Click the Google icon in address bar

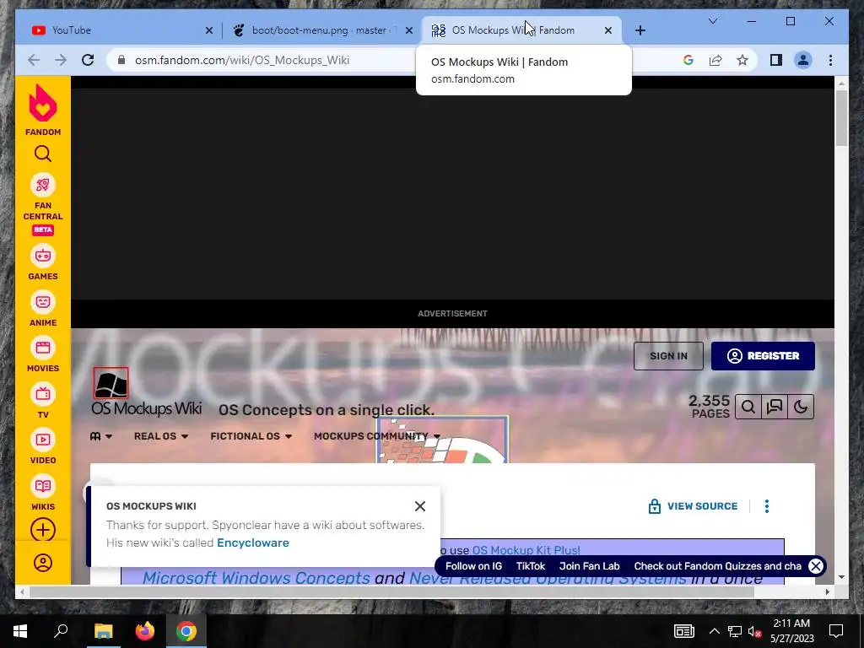point(688,60)
